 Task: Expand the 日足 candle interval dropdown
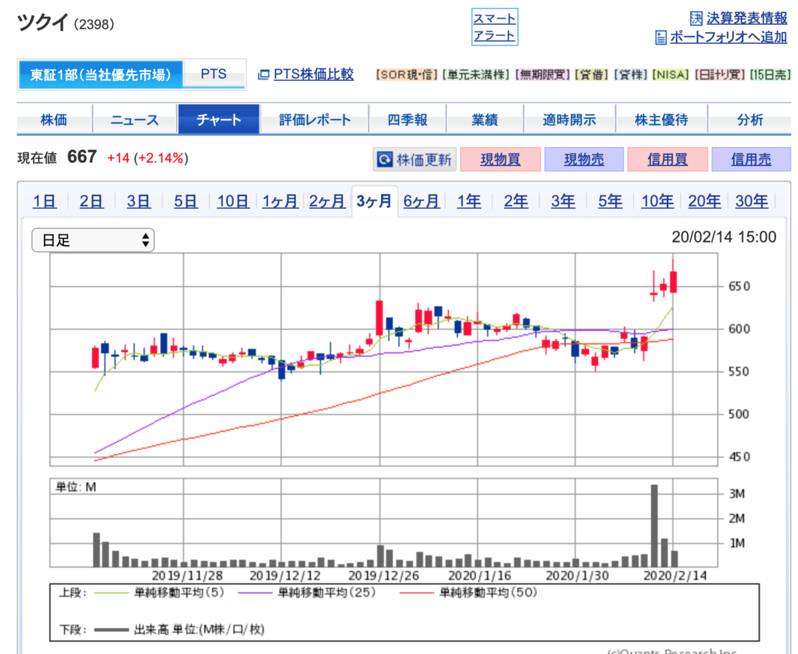click(x=93, y=241)
